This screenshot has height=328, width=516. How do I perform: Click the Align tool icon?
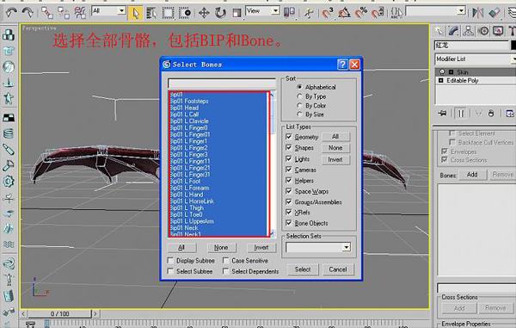(494, 13)
